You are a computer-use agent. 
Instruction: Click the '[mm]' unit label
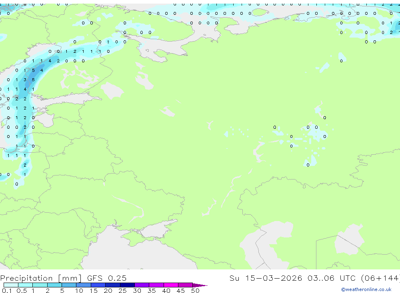(70, 278)
